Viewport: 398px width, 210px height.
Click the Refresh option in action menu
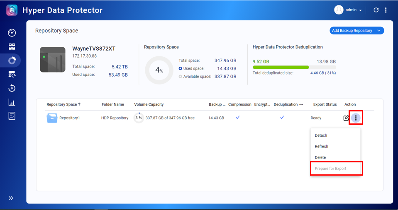tap(321, 146)
